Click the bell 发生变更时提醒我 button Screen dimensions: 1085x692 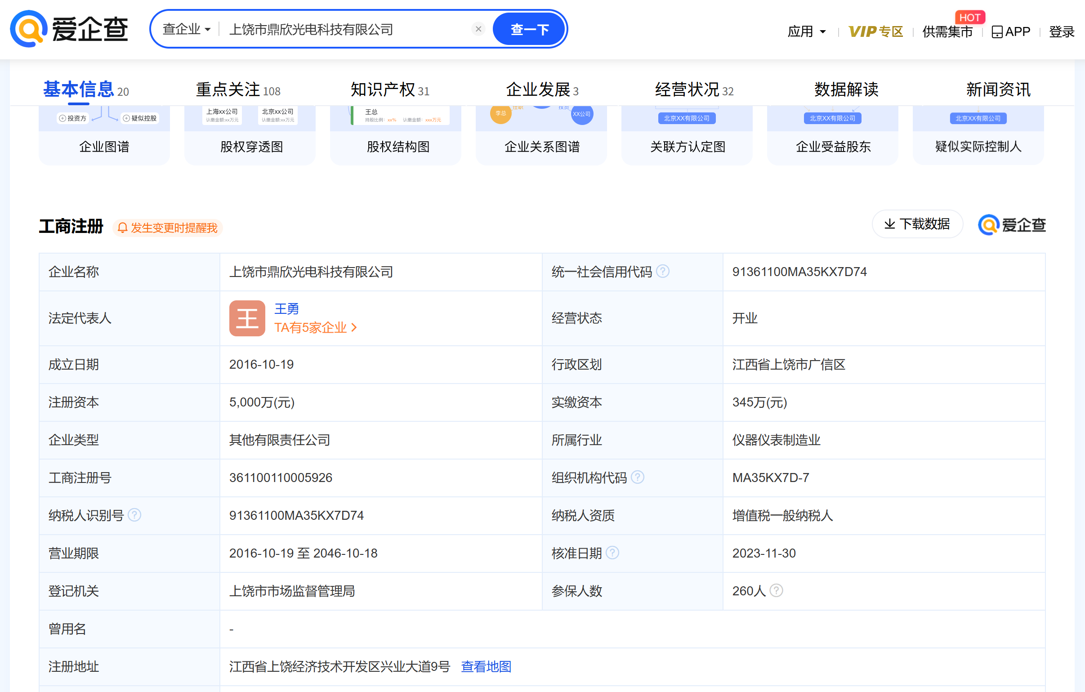168,228
